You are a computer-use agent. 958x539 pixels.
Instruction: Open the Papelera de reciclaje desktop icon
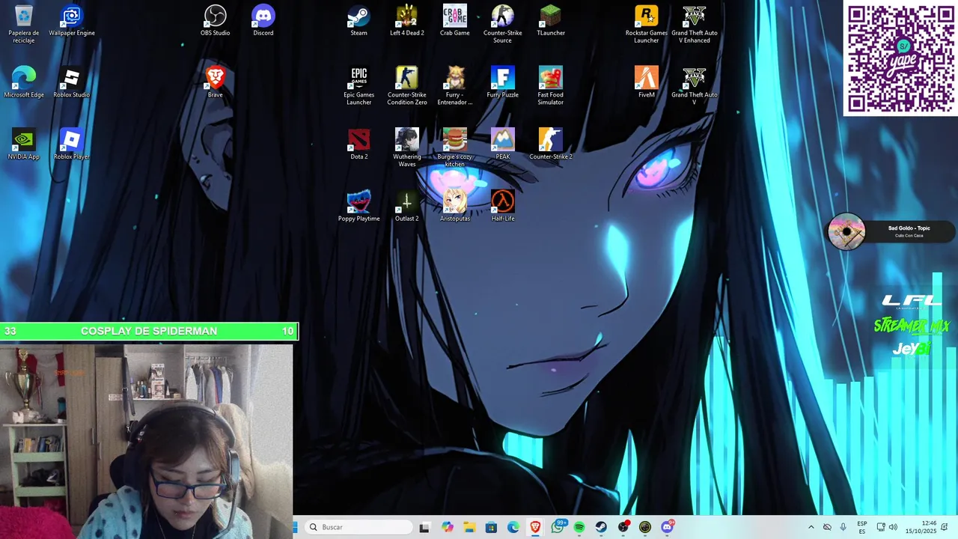click(24, 24)
